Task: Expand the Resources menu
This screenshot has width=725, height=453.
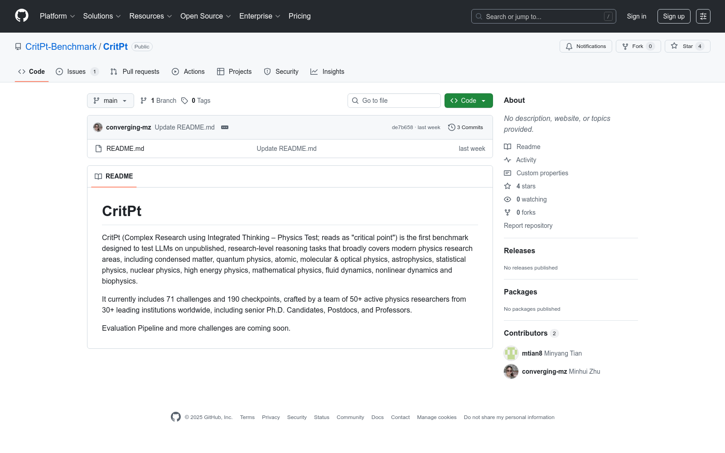Action: coord(150,16)
